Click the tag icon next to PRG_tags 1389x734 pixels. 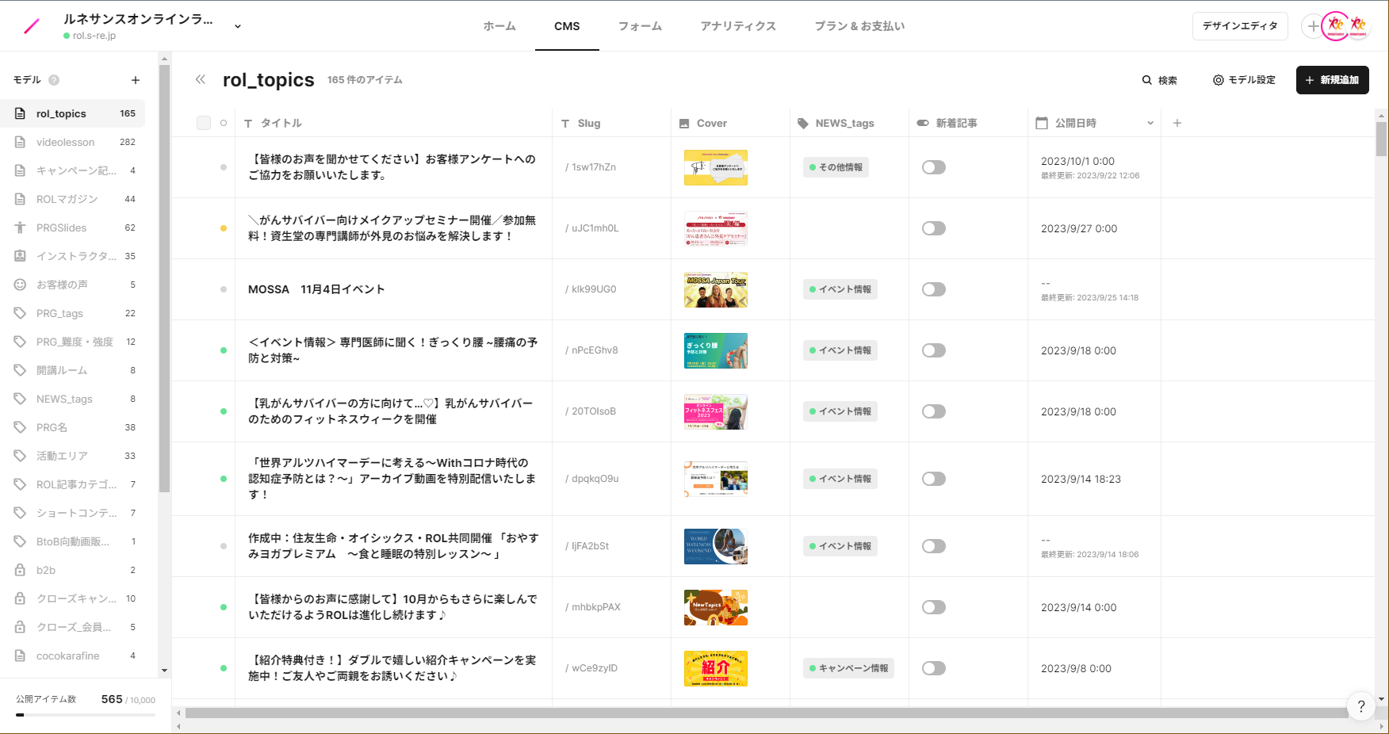20,314
